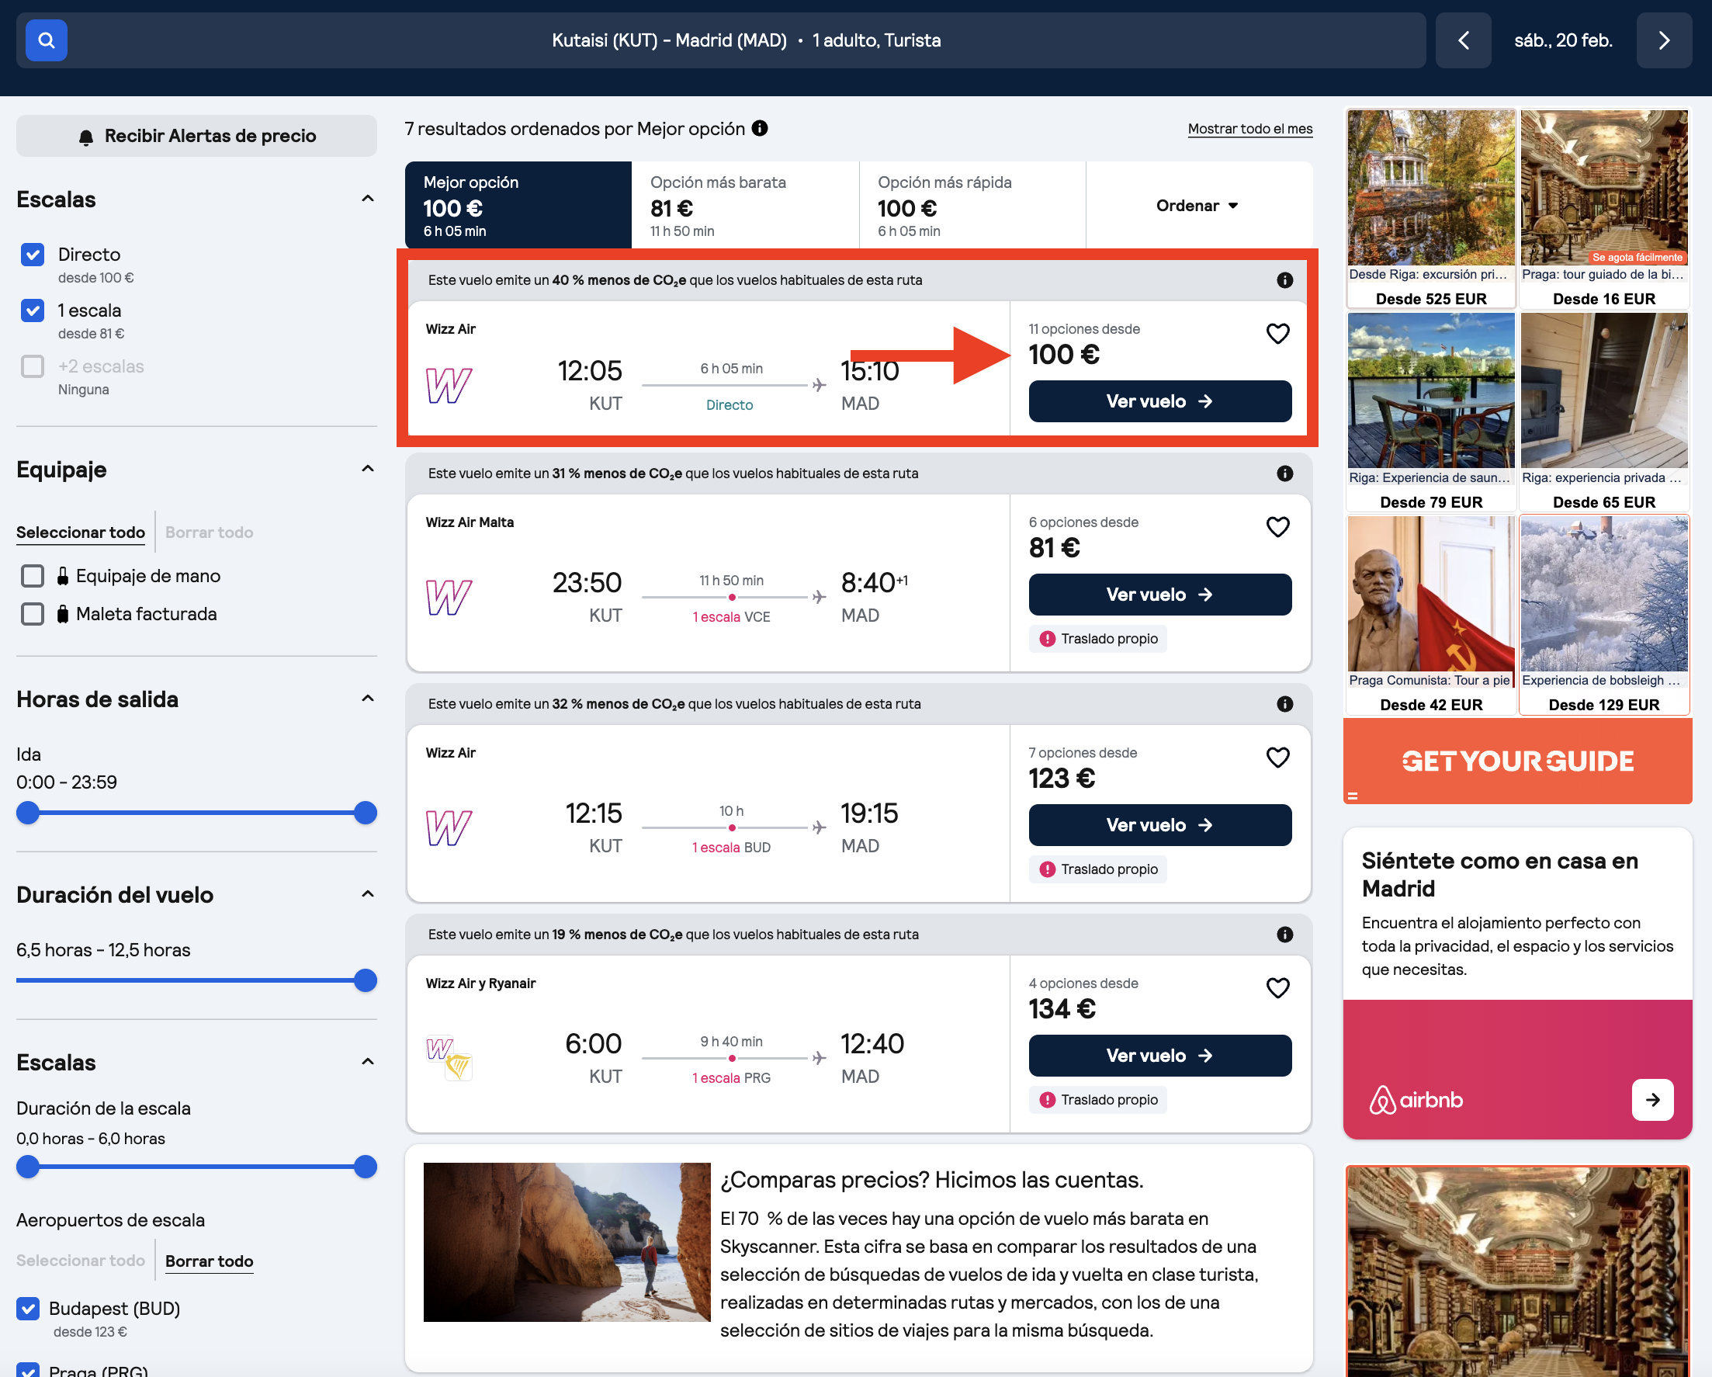Image resolution: width=1712 pixels, height=1377 pixels.
Task: Click the GetYourGuide orange banner
Action: (1516, 761)
